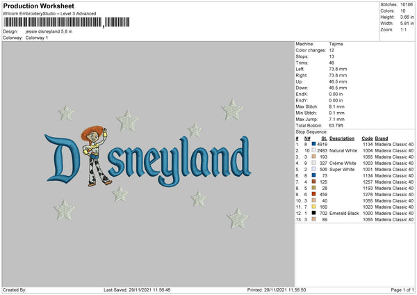Click the Total Bobbin value 63.79ft

336,125
